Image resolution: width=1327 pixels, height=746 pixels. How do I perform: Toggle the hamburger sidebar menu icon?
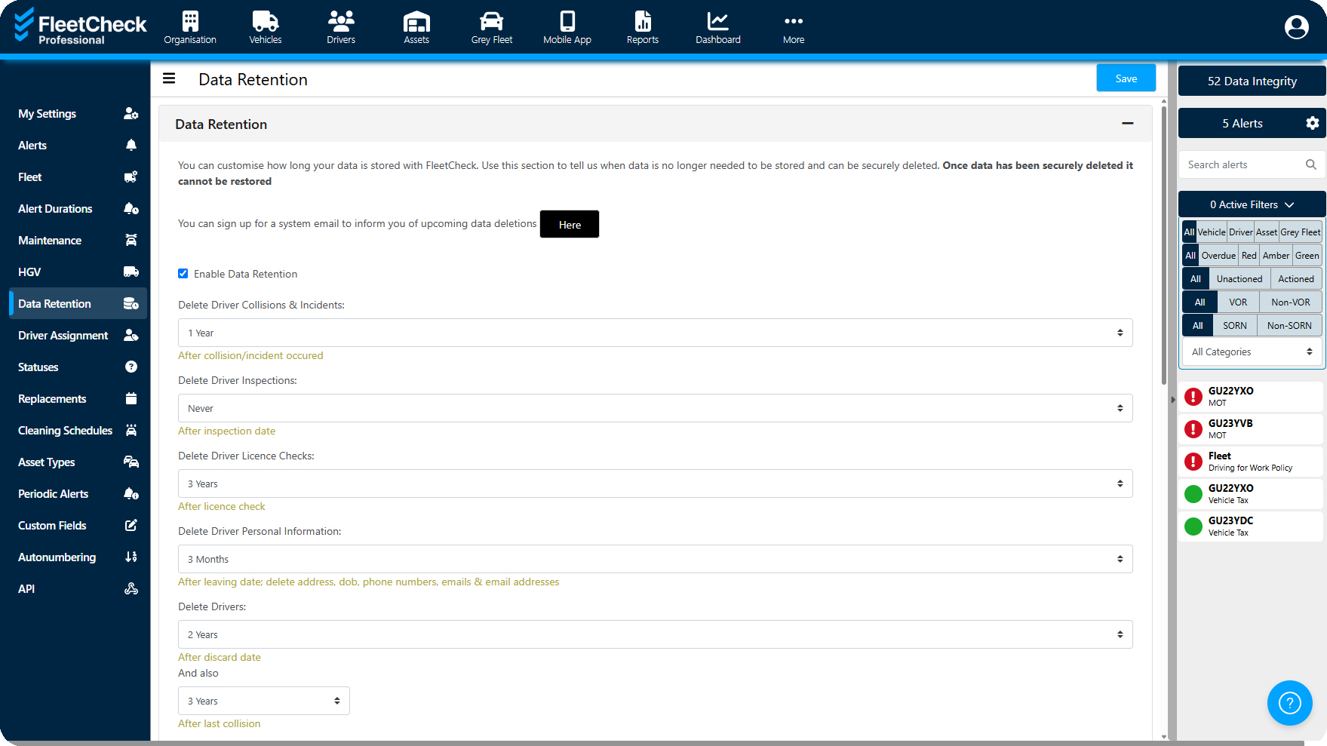click(x=169, y=78)
